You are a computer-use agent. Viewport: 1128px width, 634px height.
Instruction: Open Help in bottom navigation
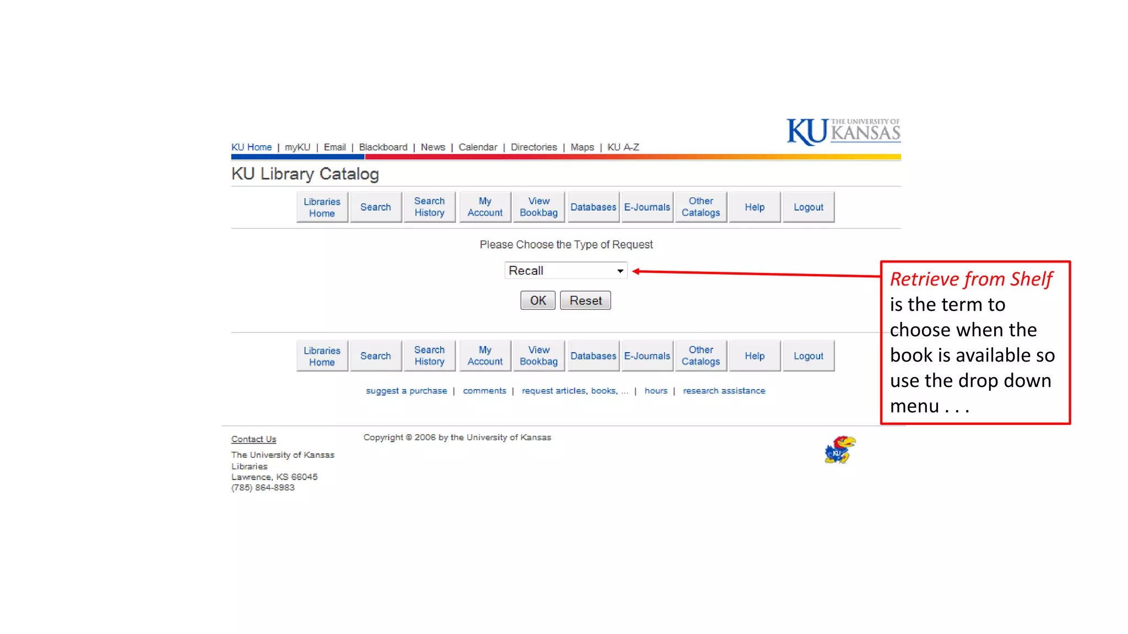point(755,356)
